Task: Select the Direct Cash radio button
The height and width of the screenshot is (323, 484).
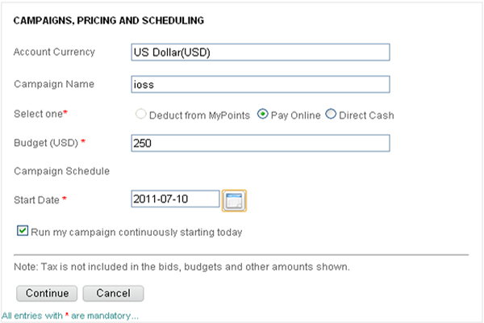Action: [331, 114]
